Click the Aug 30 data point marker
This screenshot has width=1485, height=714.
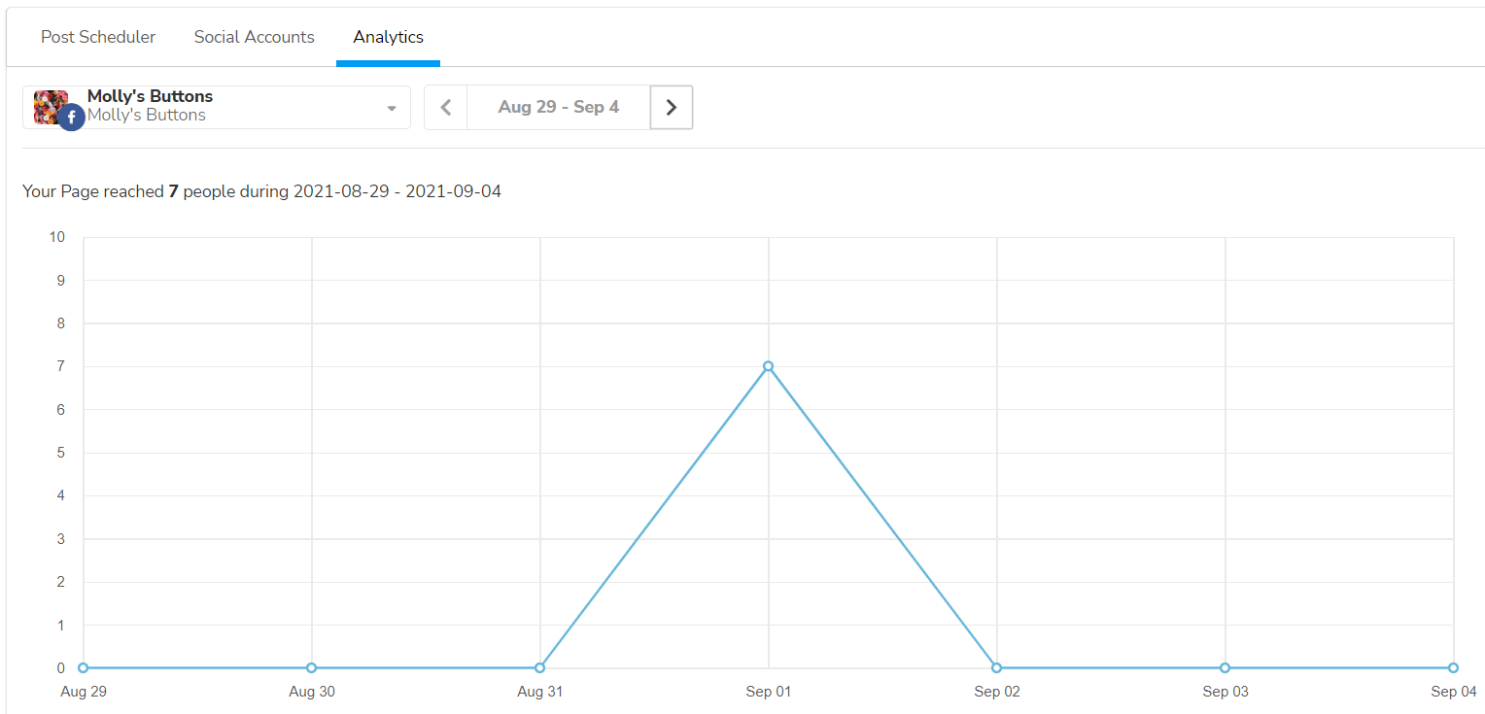point(311,667)
